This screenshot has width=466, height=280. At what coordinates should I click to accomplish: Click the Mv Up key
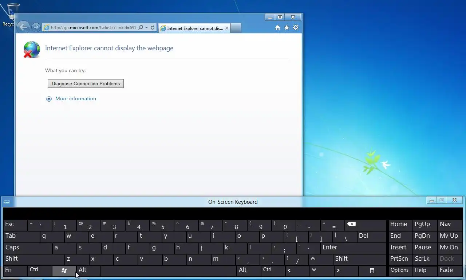tap(450, 237)
